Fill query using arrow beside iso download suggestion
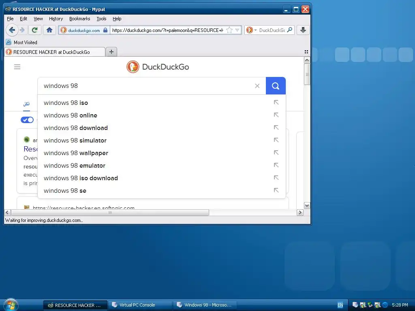This screenshot has width=415, height=311. pos(276,178)
